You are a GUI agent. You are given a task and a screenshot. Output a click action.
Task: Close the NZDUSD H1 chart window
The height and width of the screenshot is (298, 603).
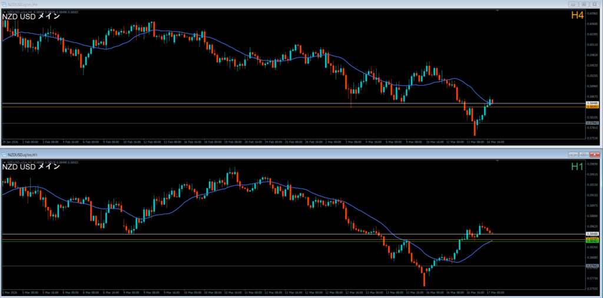coord(593,154)
